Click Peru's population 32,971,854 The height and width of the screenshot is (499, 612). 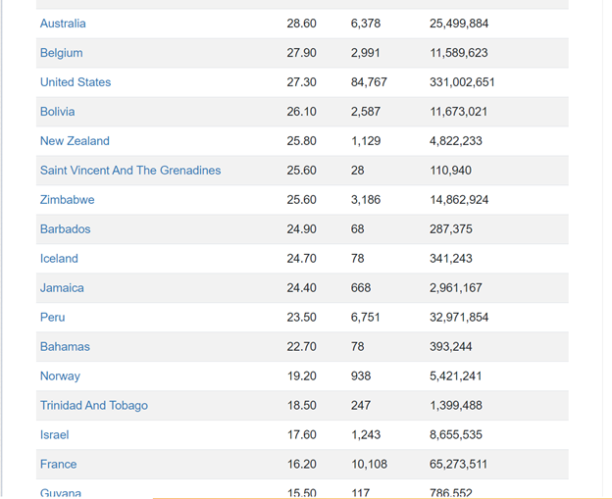[x=459, y=318]
